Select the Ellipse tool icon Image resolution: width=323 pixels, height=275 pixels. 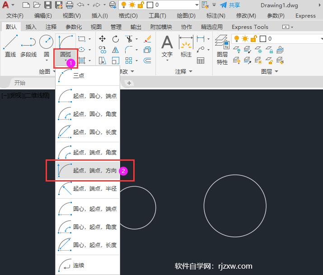[x=82, y=50]
